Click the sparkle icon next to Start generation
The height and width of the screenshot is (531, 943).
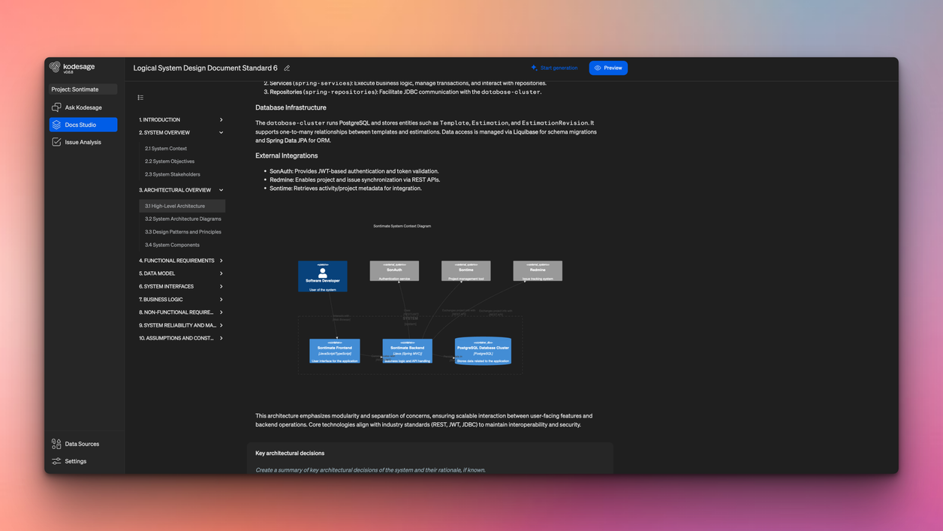click(x=533, y=68)
